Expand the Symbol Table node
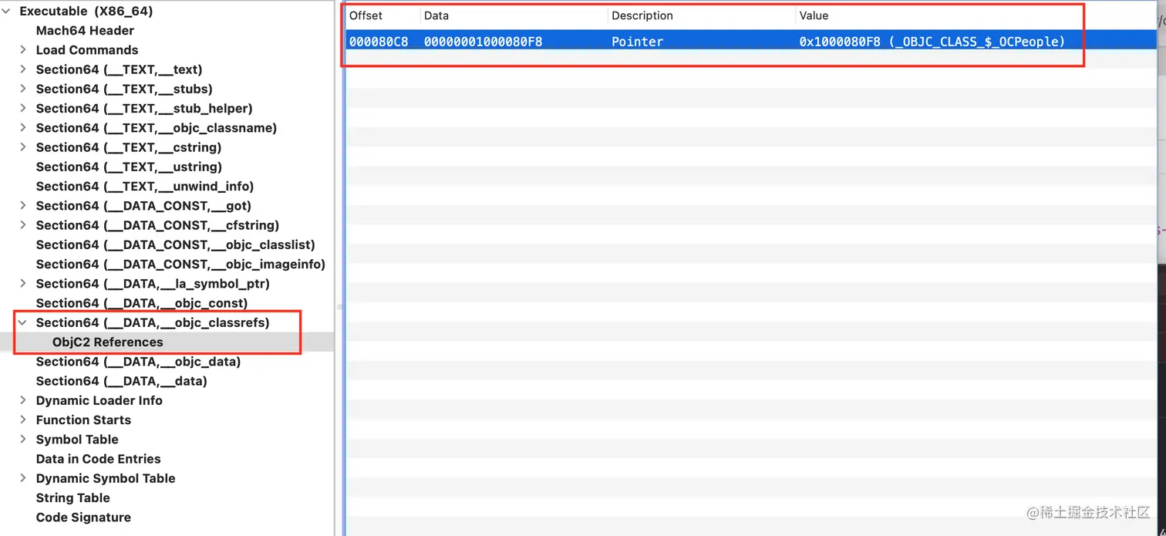The width and height of the screenshot is (1166, 536). [23, 440]
